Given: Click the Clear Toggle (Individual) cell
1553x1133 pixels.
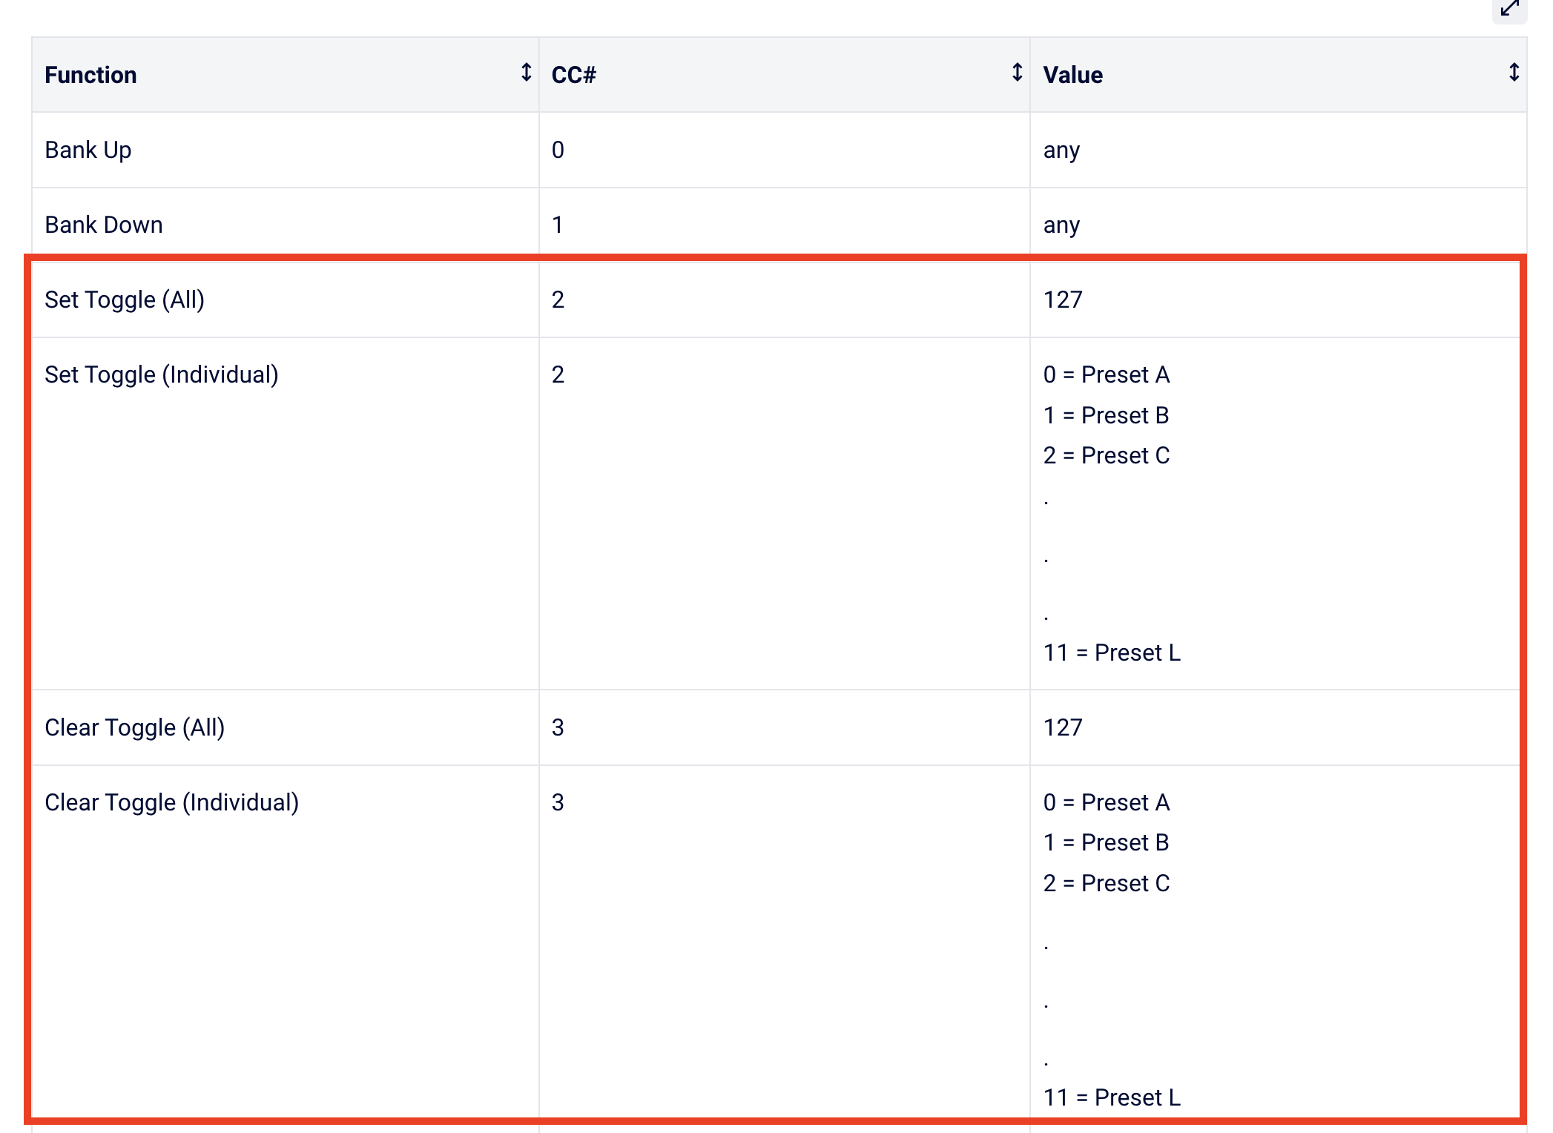Looking at the screenshot, I should coord(172,802).
